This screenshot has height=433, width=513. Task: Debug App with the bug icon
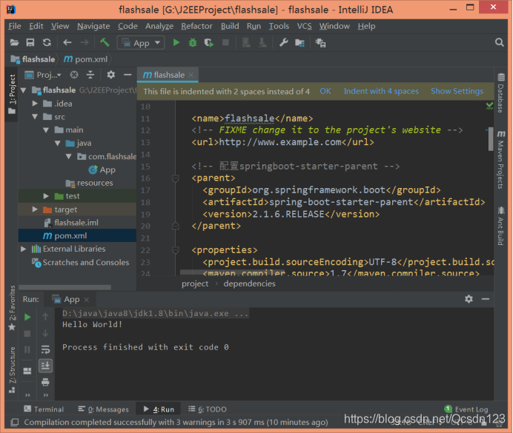coord(193,42)
